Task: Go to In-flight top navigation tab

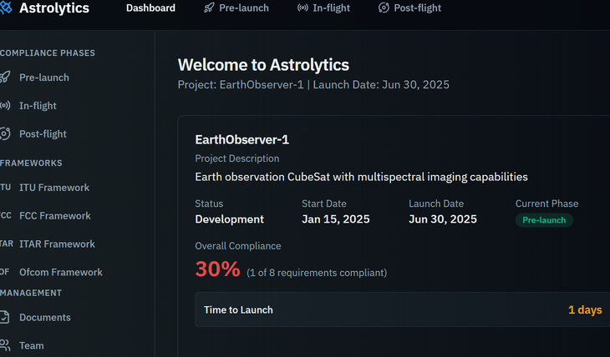Action: point(331,8)
